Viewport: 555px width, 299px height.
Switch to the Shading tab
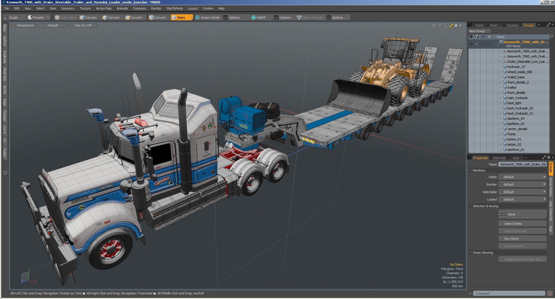[512, 25]
